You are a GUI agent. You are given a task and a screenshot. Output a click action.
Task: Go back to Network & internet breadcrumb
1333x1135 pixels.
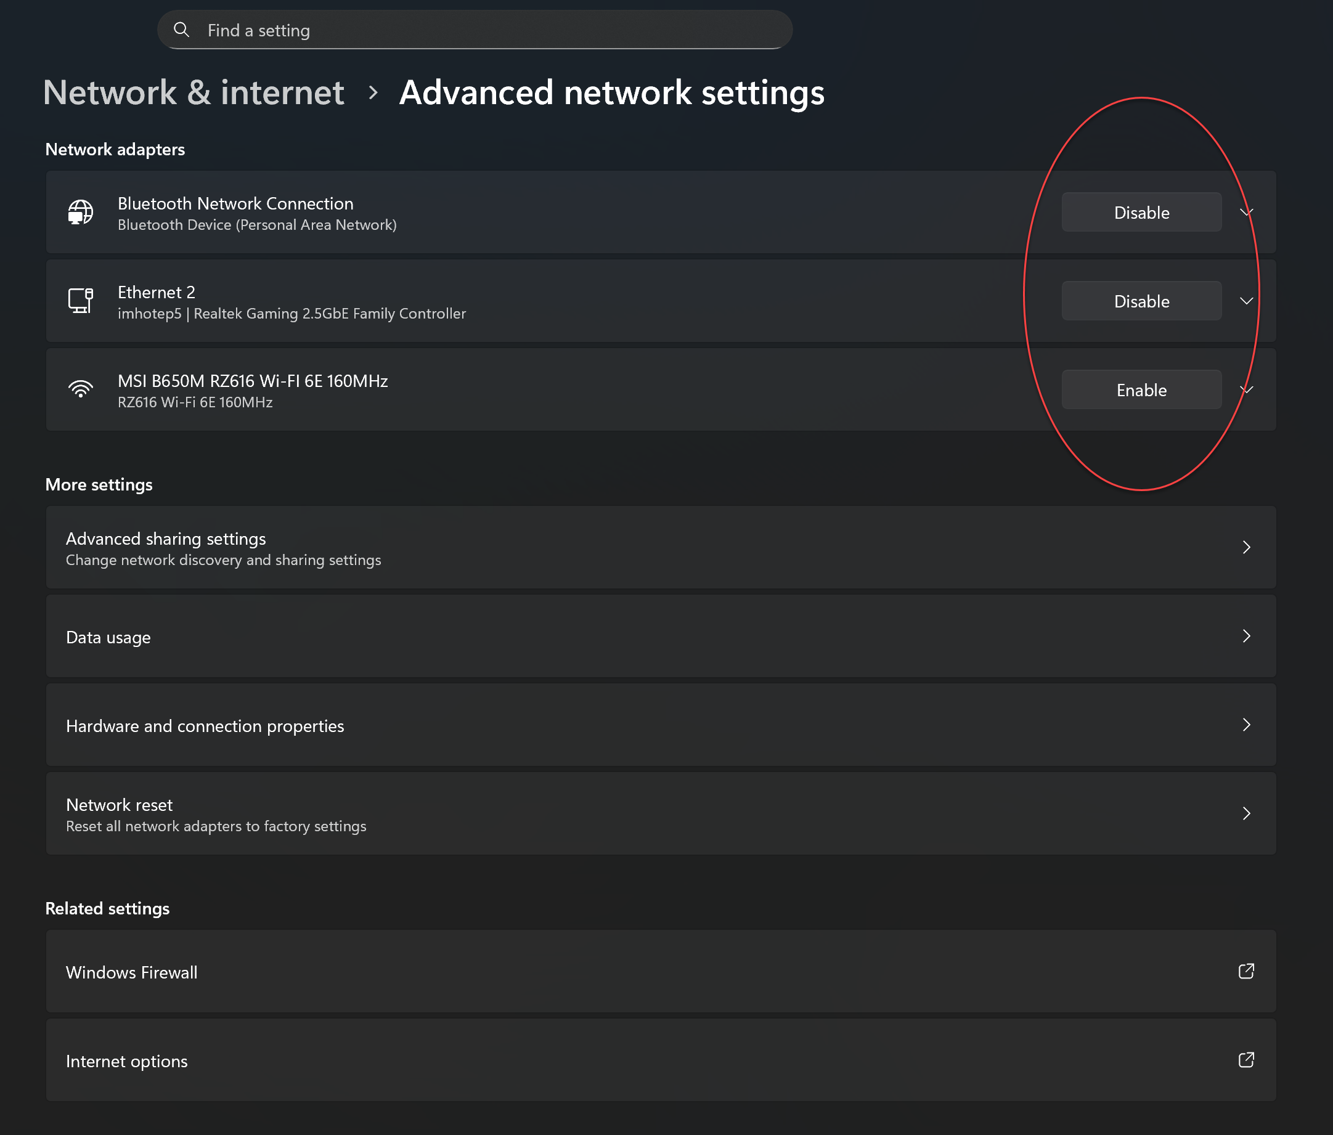(x=194, y=92)
